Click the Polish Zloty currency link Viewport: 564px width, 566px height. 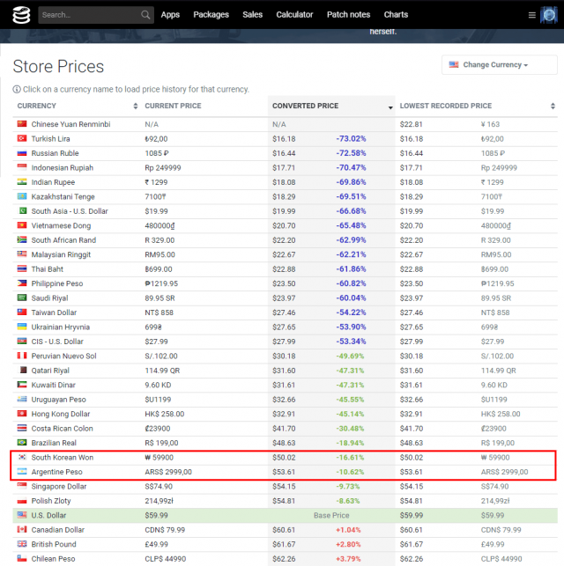click(x=51, y=501)
